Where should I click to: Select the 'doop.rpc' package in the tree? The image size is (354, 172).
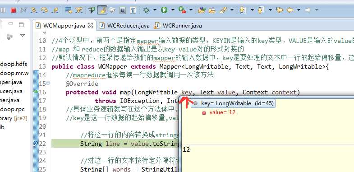(12, 109)
